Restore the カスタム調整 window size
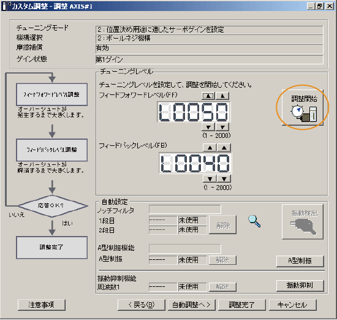Image resolution: width=337 pixels, height=320 pixels. pos(320,6)
